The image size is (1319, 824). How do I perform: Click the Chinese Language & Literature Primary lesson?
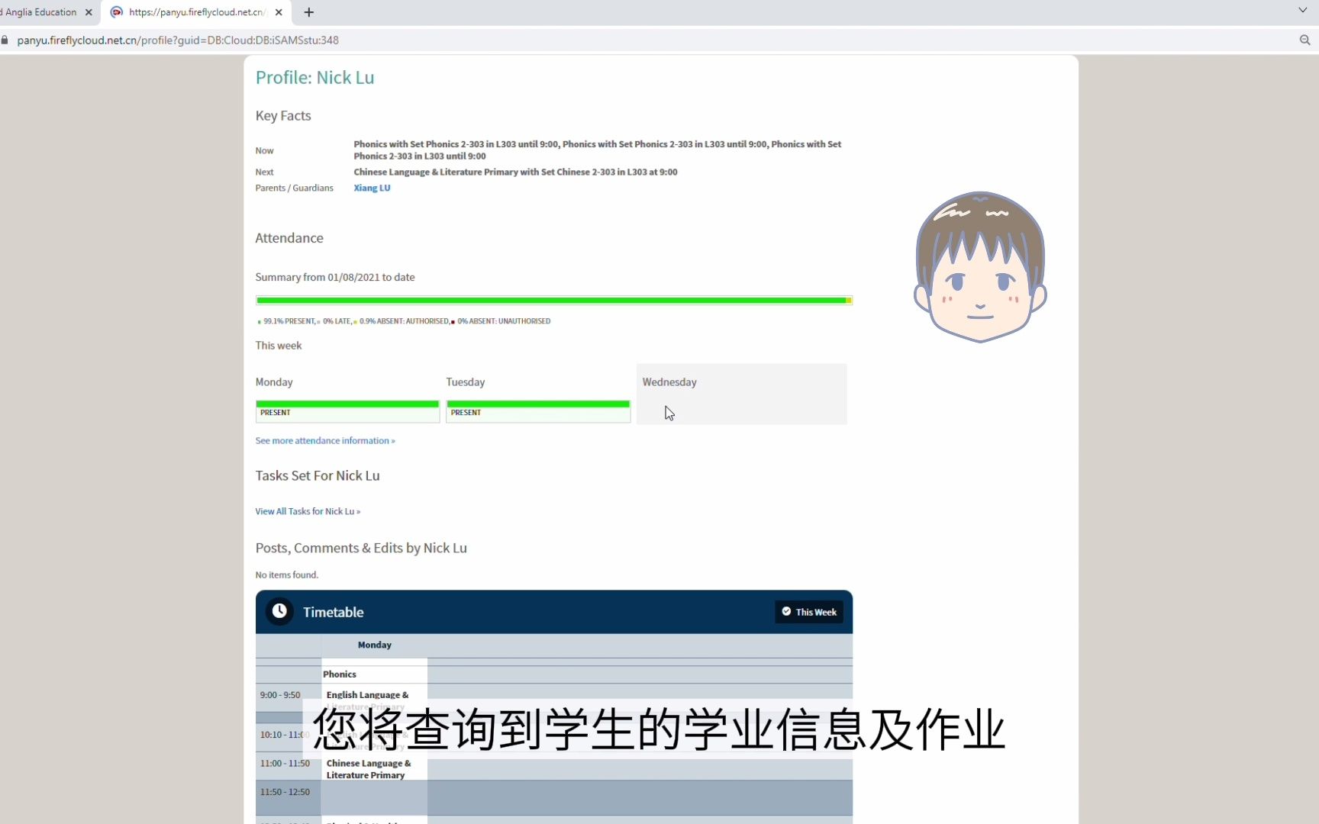(x=369, y=769)
